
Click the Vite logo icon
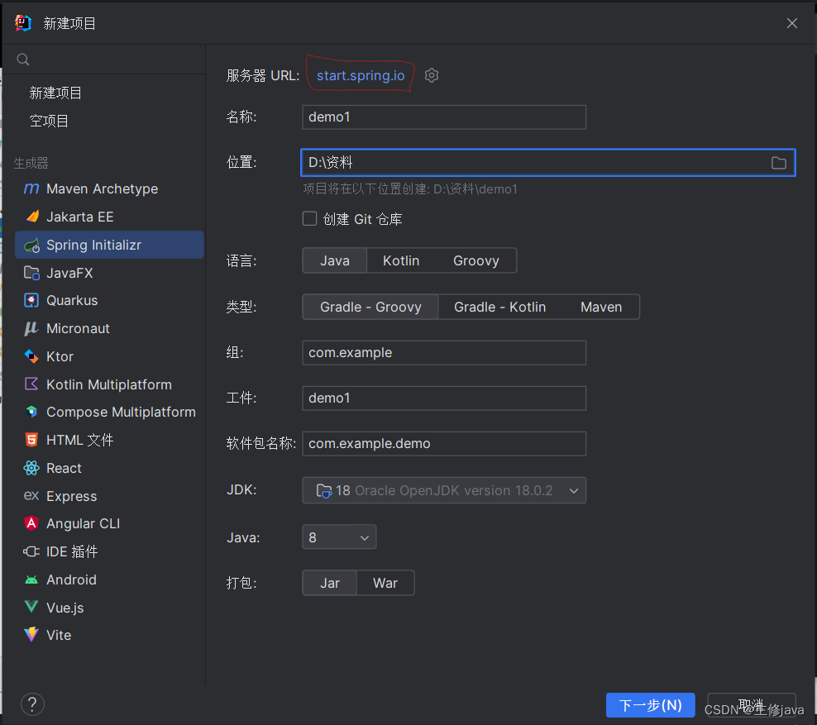31,635
